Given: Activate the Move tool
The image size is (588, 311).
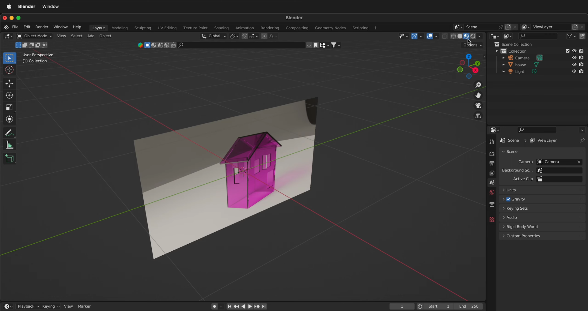Looking at the screenshot, I should [9, 83].
